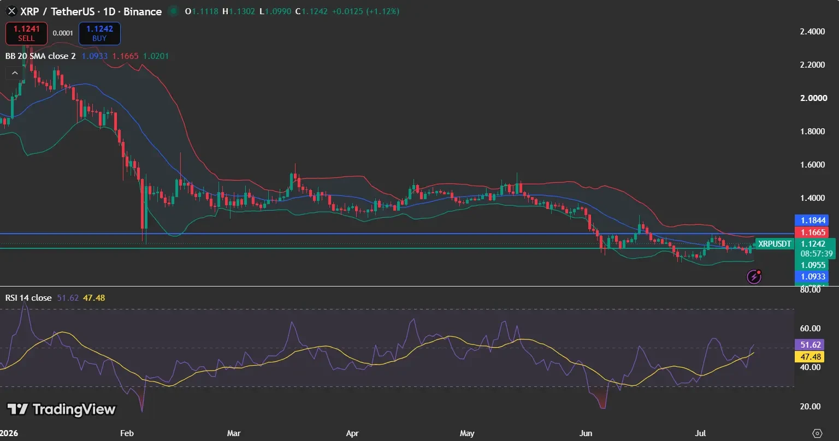Click the green 1.0955 price axis label
Screen dimensions: 839x441
pyautogui.click(x=812, y=265)
